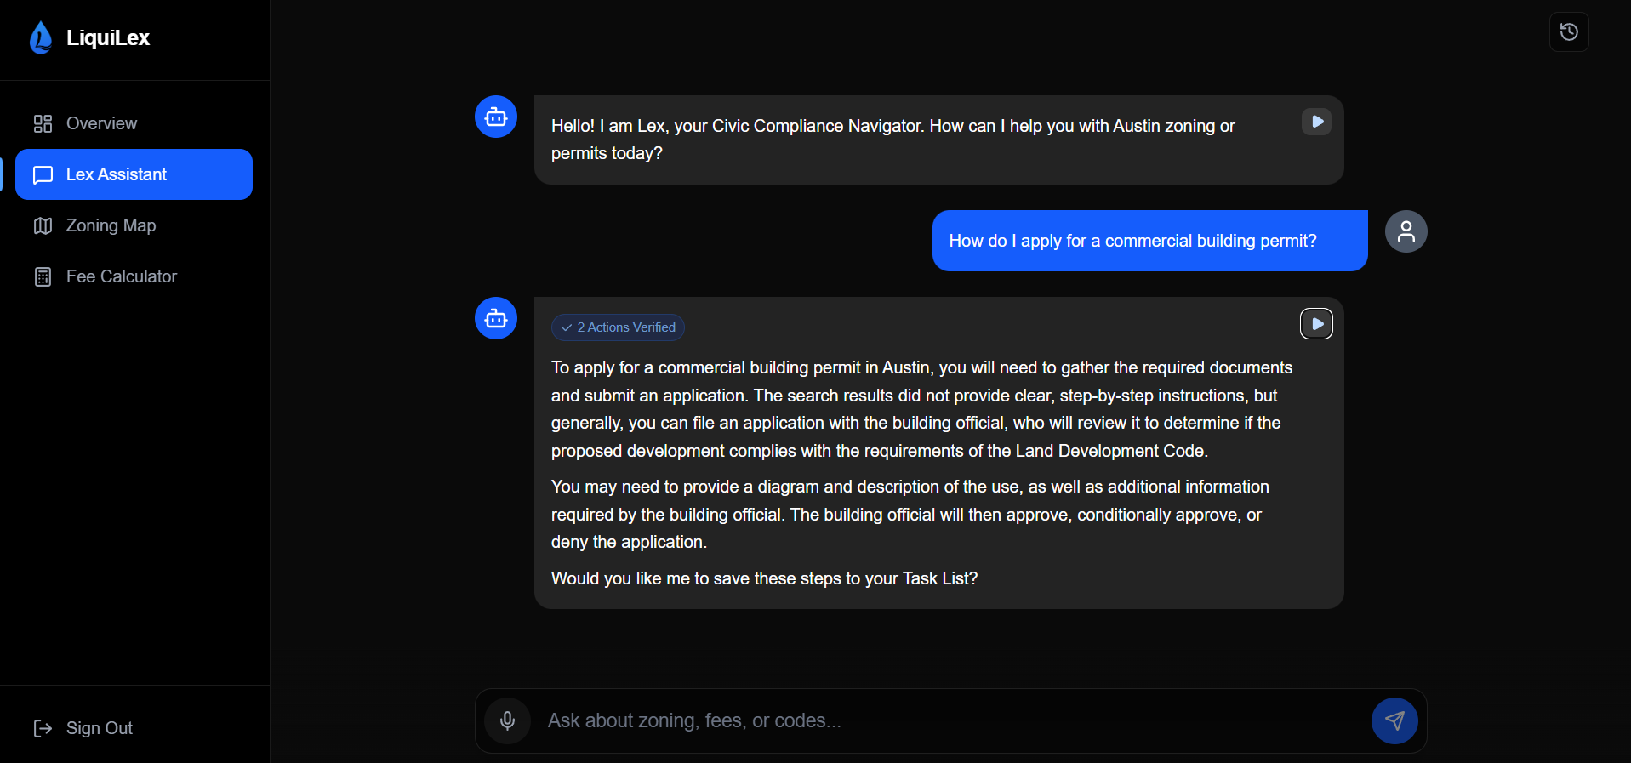Image resolution: width=1631 pixels, height=763 pixels.
Task: Click the Fee Calculator calculator icon
Action: point(43,276)
